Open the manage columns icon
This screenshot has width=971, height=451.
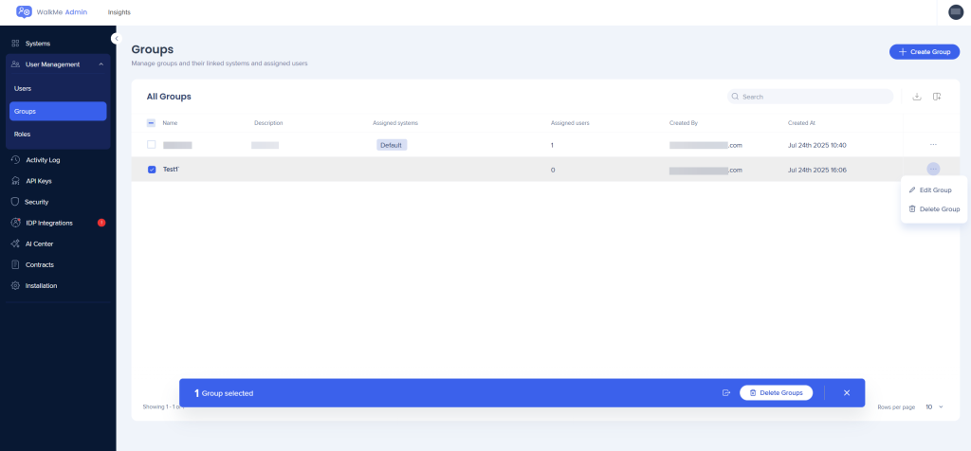pos(937,97)
